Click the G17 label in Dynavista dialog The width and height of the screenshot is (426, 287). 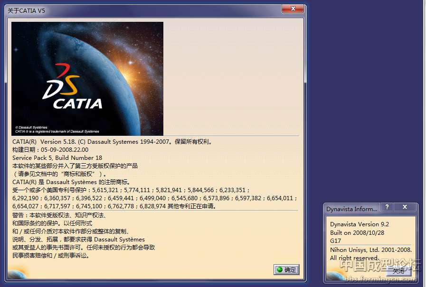(x=335, y=241)
